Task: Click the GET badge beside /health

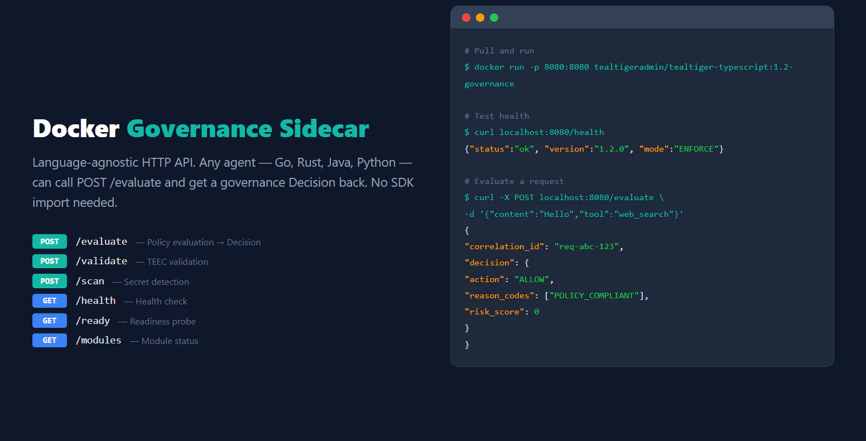Action: 50,301
